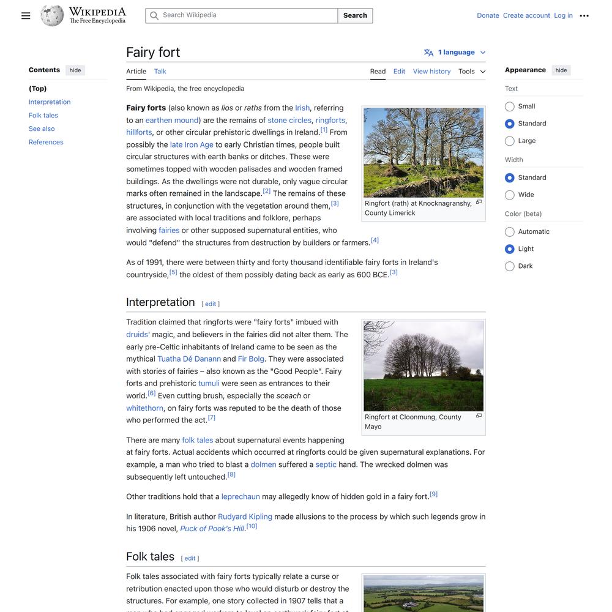The image size is (612, 612).
Task: Follow the hillforts link
Action: click(x=139, y=132)
